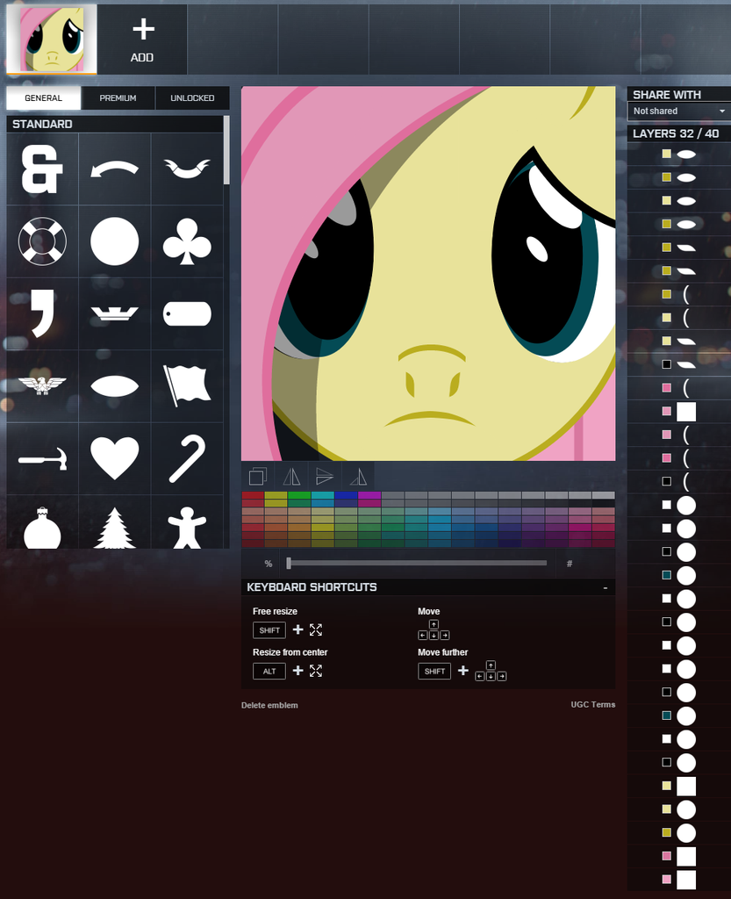731x899 pixels.
Task: Select the candy cane shape
Action: [x=187, y=457]
